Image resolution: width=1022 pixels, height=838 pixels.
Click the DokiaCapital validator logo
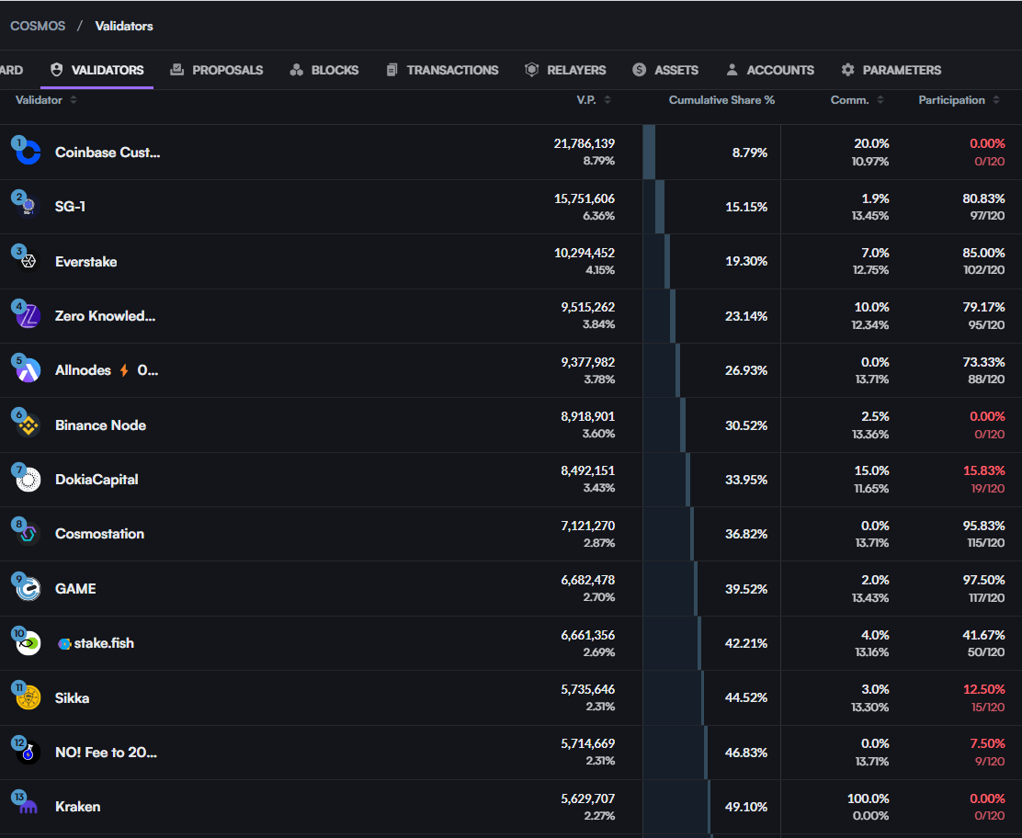point(28,480)
